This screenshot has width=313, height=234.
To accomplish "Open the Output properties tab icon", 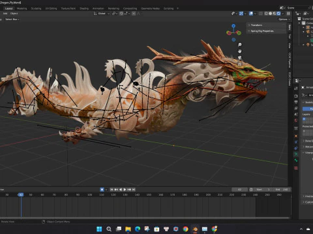I will click(x=296, y=102).
